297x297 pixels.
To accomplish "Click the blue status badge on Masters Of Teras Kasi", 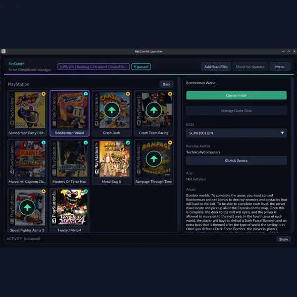I will (x=86, y=143).
